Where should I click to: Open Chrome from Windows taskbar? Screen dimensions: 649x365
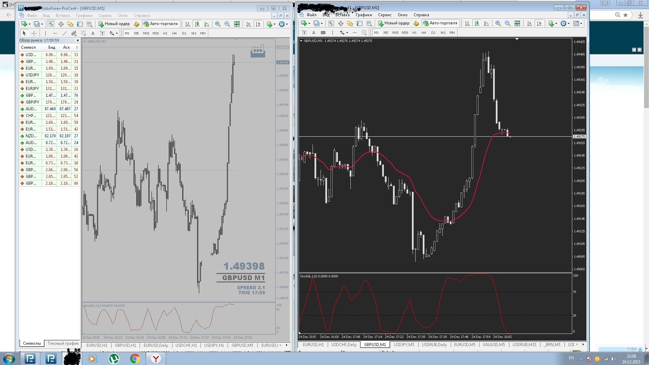[x=135, y=359]
